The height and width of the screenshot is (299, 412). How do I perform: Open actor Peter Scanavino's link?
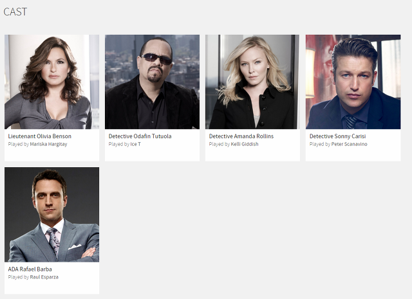click(349, 144)
